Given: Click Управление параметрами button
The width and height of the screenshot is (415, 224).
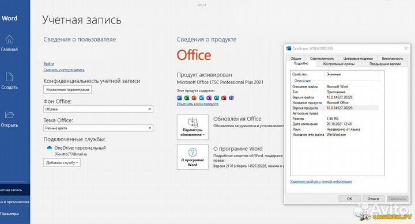Looking at the screenshot, I should coord(67,90).
